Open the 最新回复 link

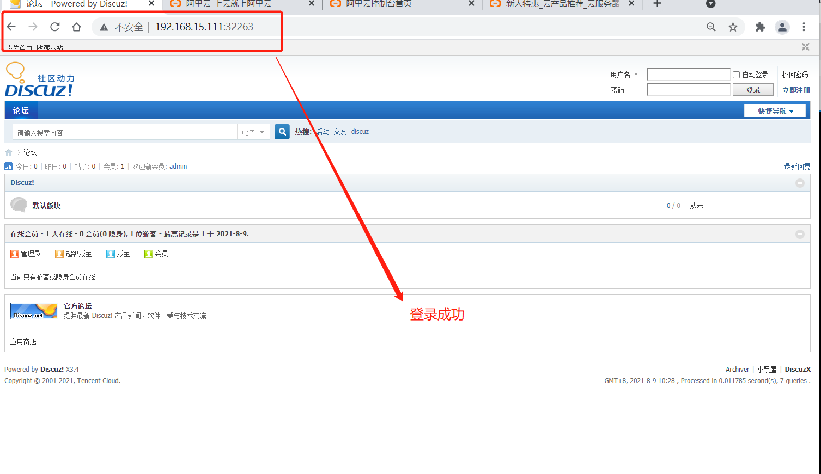pyautogui.click(x=797, y=167)
